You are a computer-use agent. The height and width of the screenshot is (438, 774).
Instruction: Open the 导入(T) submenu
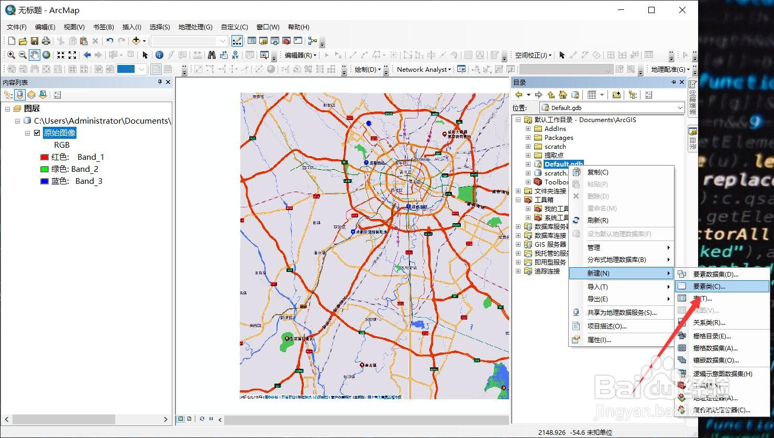tap(621, 287)
